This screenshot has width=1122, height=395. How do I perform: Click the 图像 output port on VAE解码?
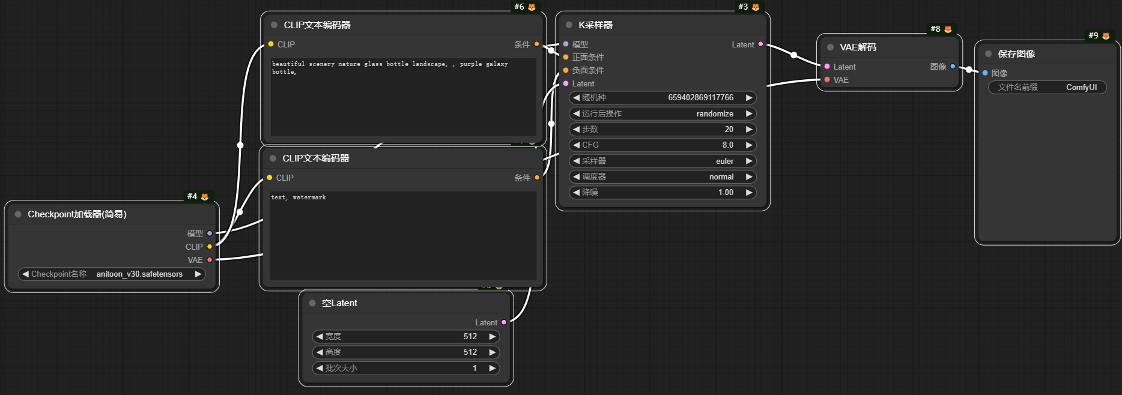(953, 67)
